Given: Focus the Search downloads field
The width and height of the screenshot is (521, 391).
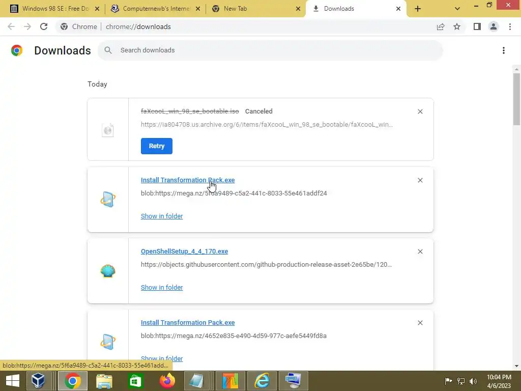Looking at the screenshot, I should pyautogui.click(x=270, y=50).
